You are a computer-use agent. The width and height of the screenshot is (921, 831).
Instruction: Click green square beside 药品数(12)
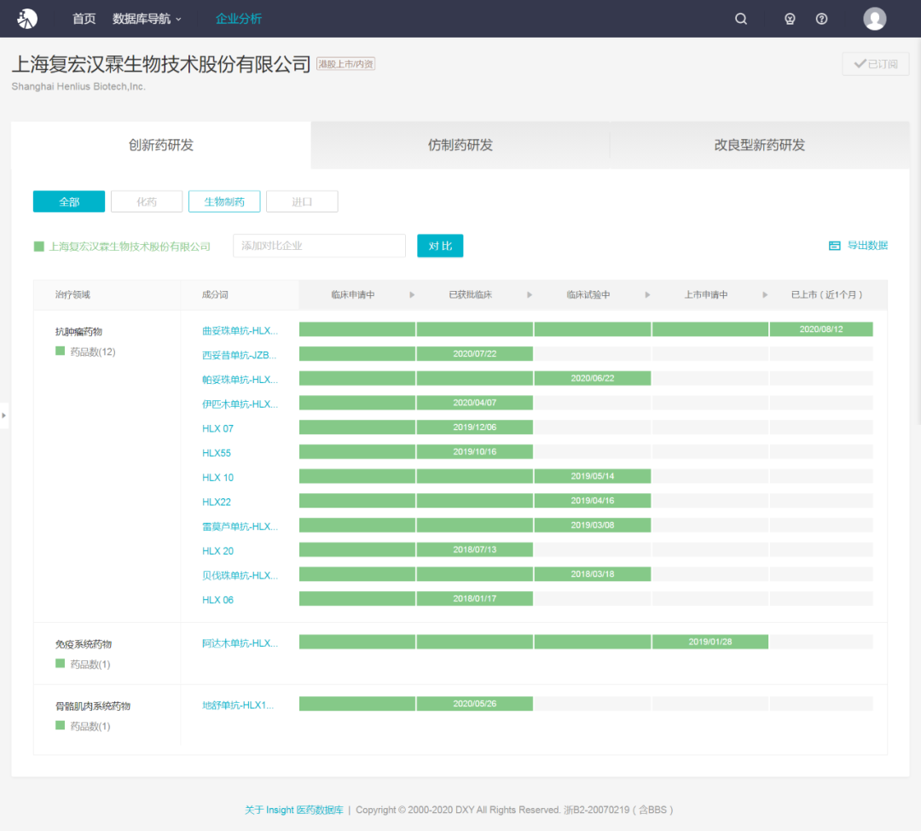(x=60, y=351)
